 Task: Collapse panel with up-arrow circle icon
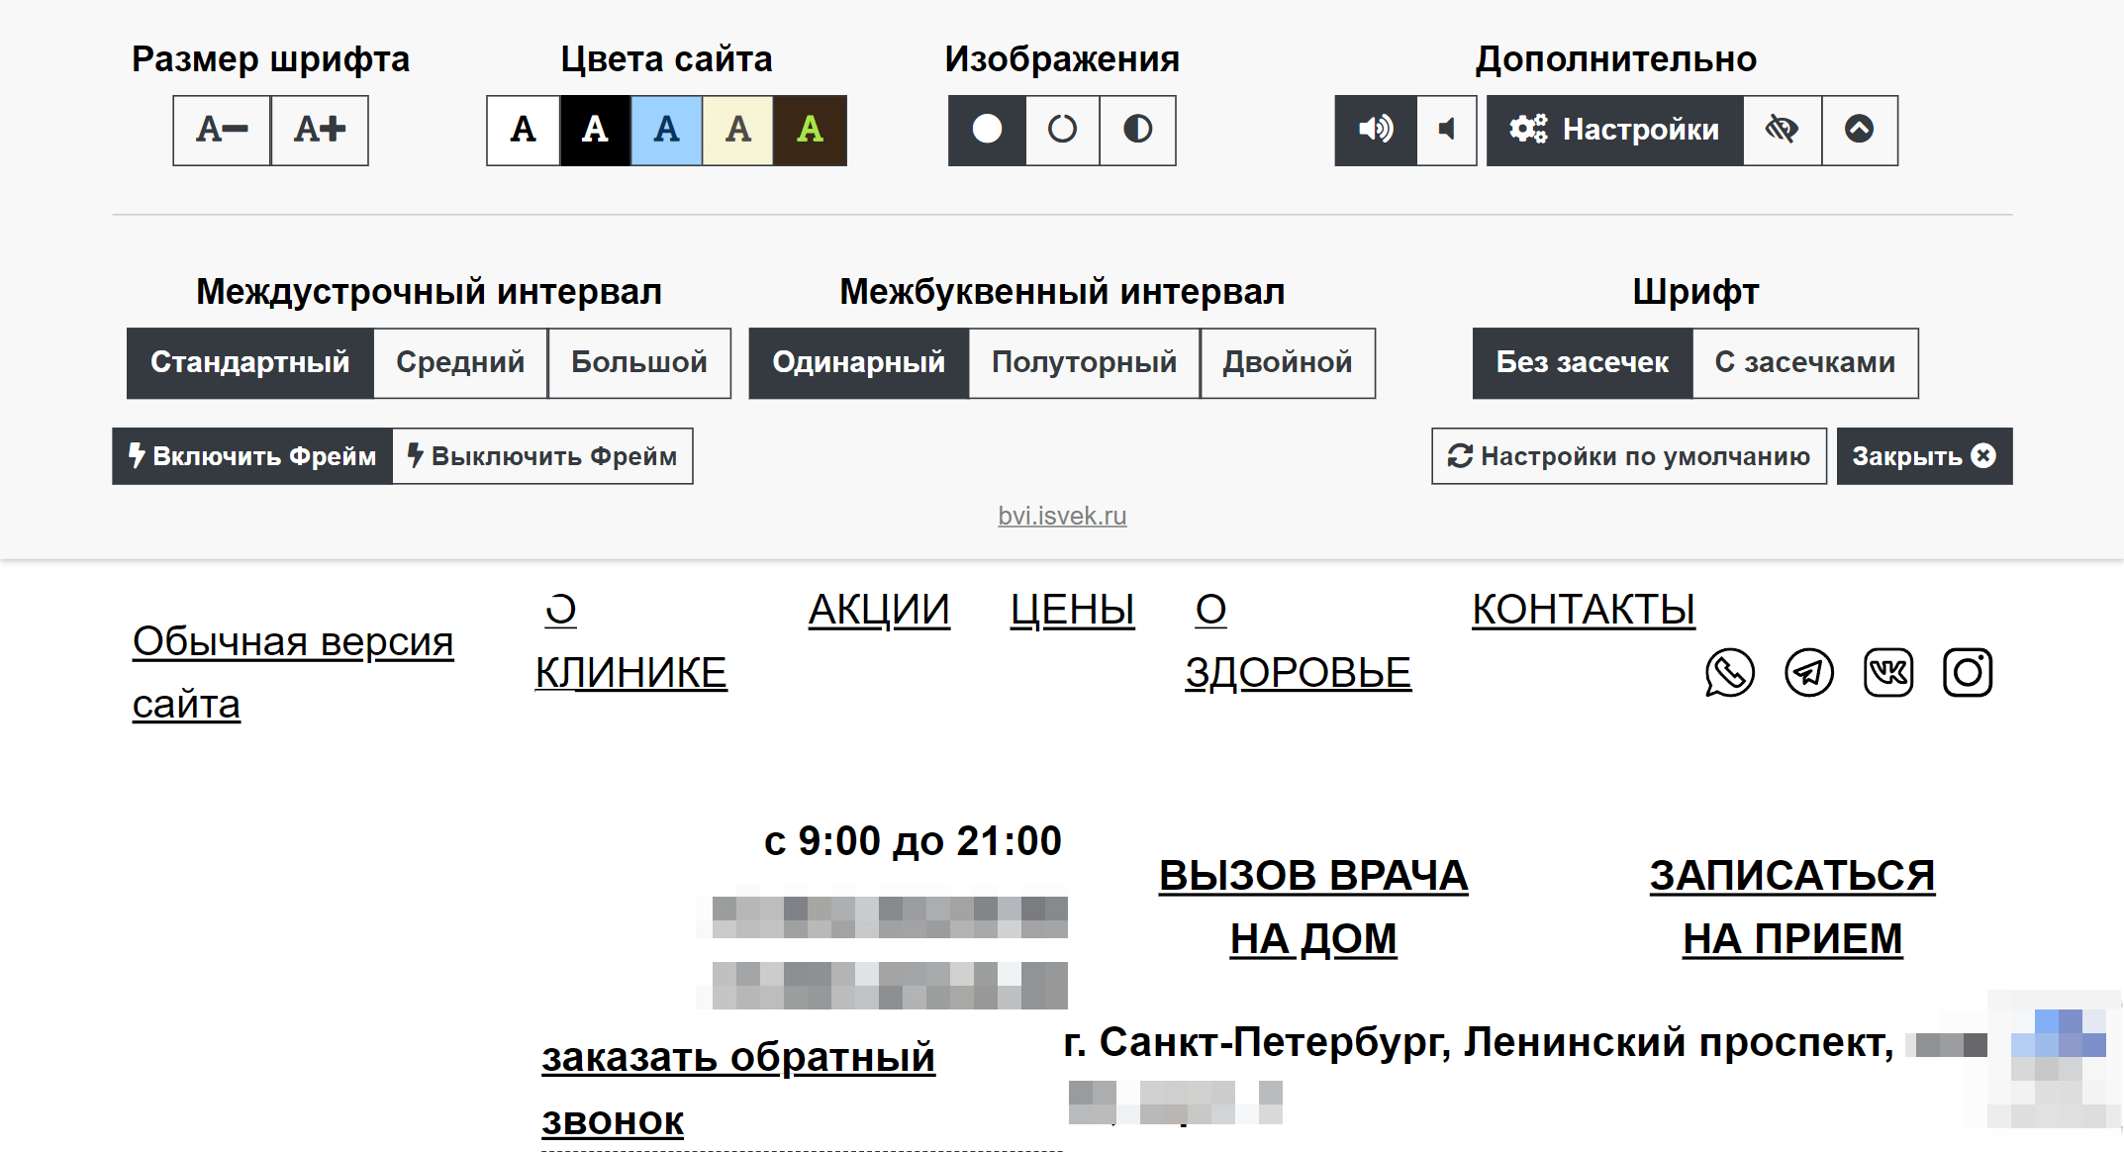point(1859,130)
